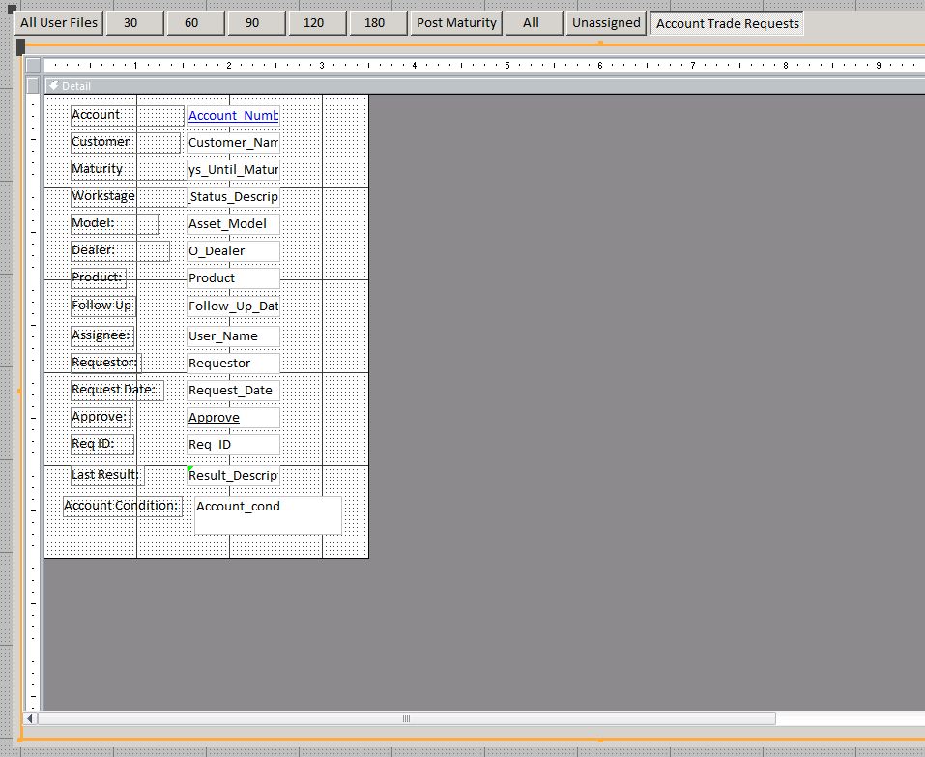Image resolution: width=925 pixels, height=757 pixels.
Task: Click the horizontal scrollbar thumb
Action: point(406,718)
